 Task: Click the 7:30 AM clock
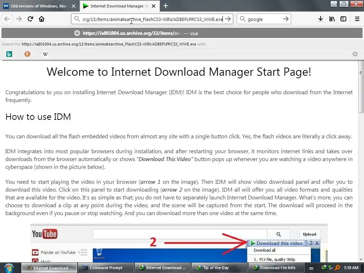pyautogui.click(x=351, y=268)
